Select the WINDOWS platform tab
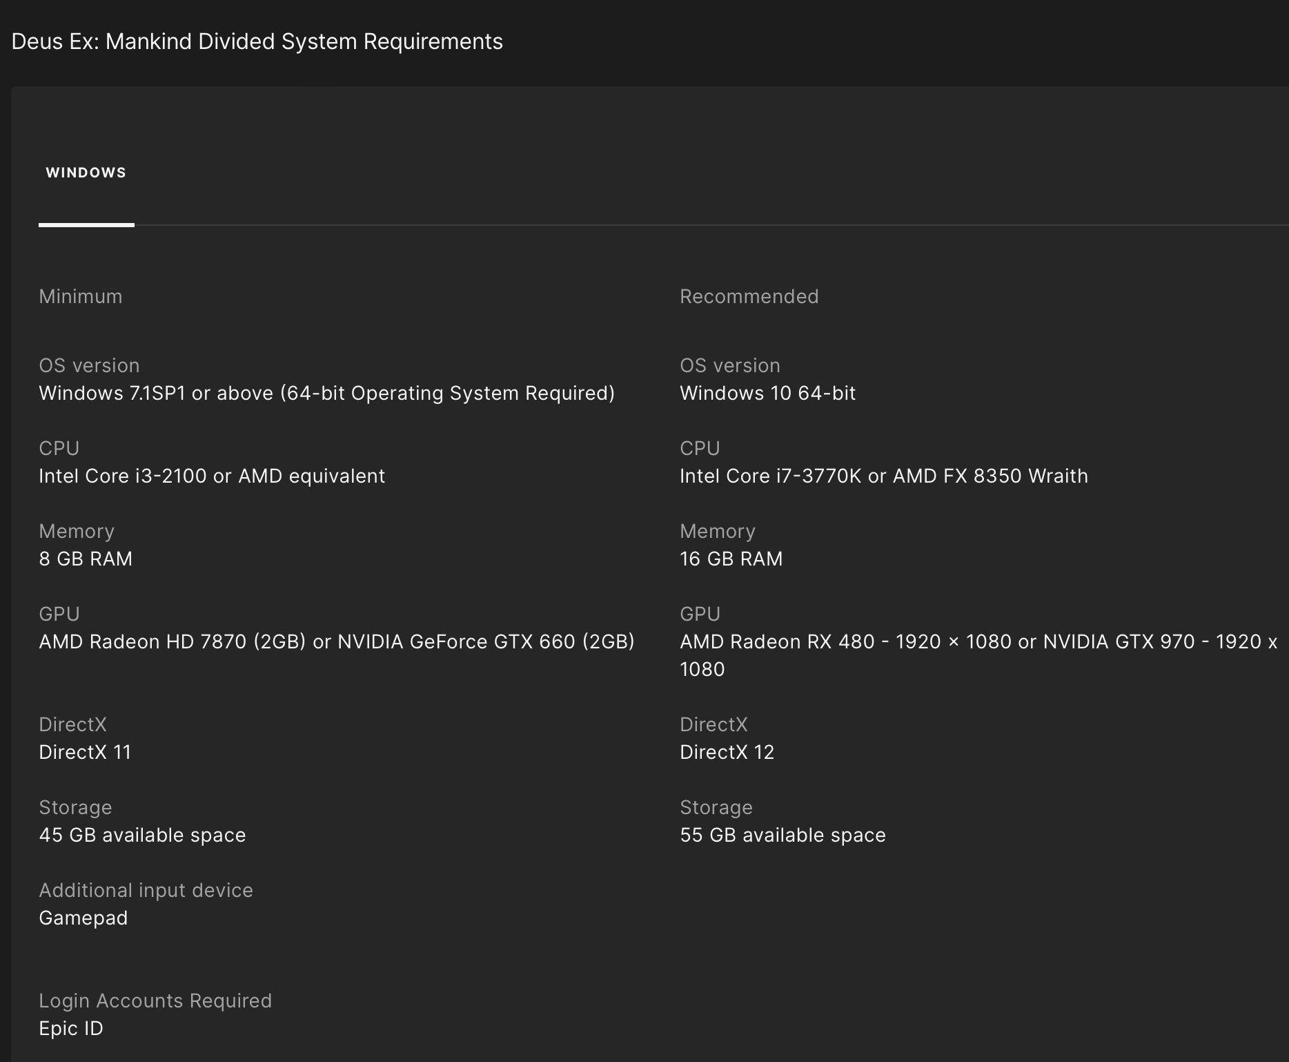Screen dimensions: 1289x1062 pos(86,173)
